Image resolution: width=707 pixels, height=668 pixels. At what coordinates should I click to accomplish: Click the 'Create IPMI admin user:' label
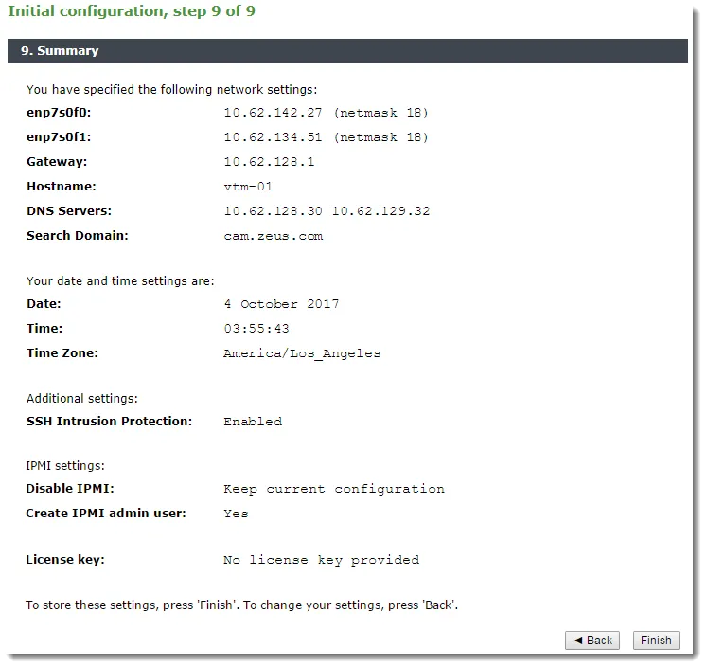106,513
